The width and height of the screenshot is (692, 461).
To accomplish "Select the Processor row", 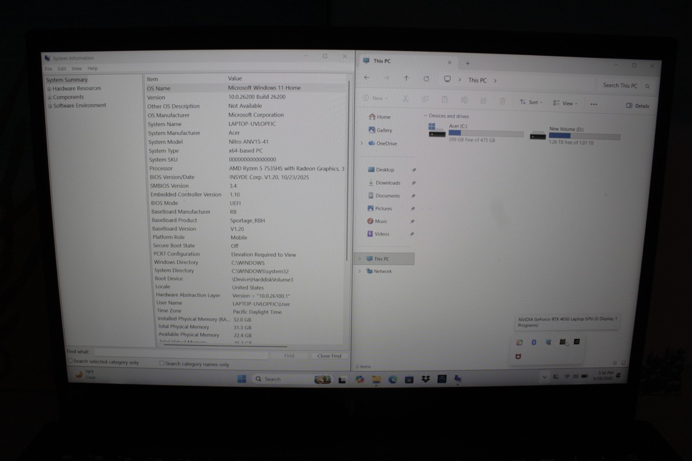I will tap(247, 168).
